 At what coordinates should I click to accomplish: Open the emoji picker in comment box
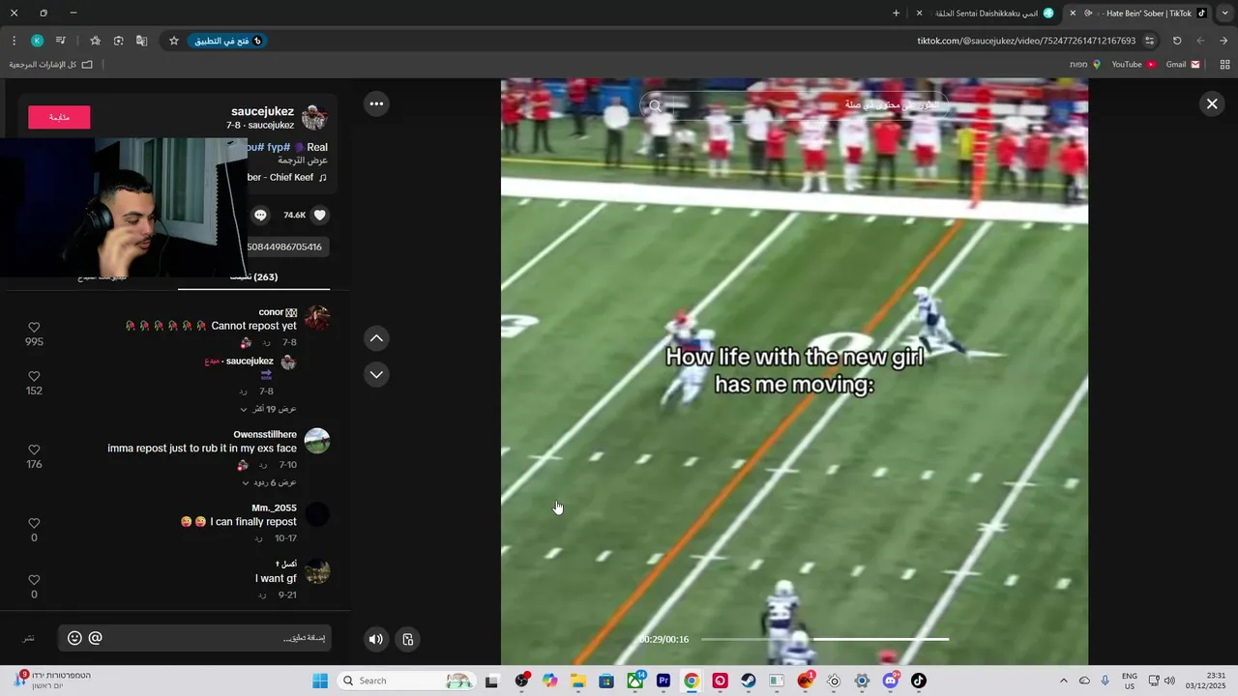click(74, 638)
